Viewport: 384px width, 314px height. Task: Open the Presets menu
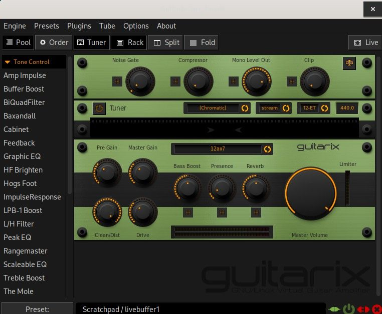pyautogui.click(x=47, y=26)
